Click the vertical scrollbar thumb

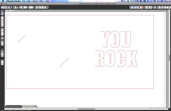[169, 58]
